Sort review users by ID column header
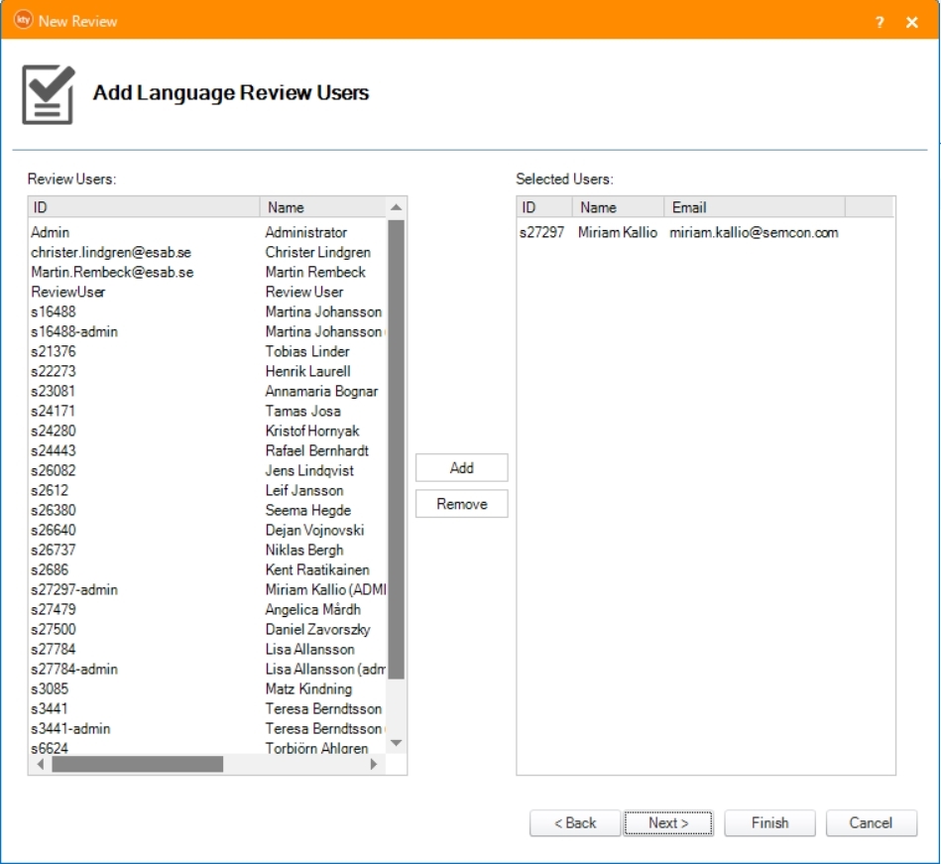The image size is (941, 864). 144,207
